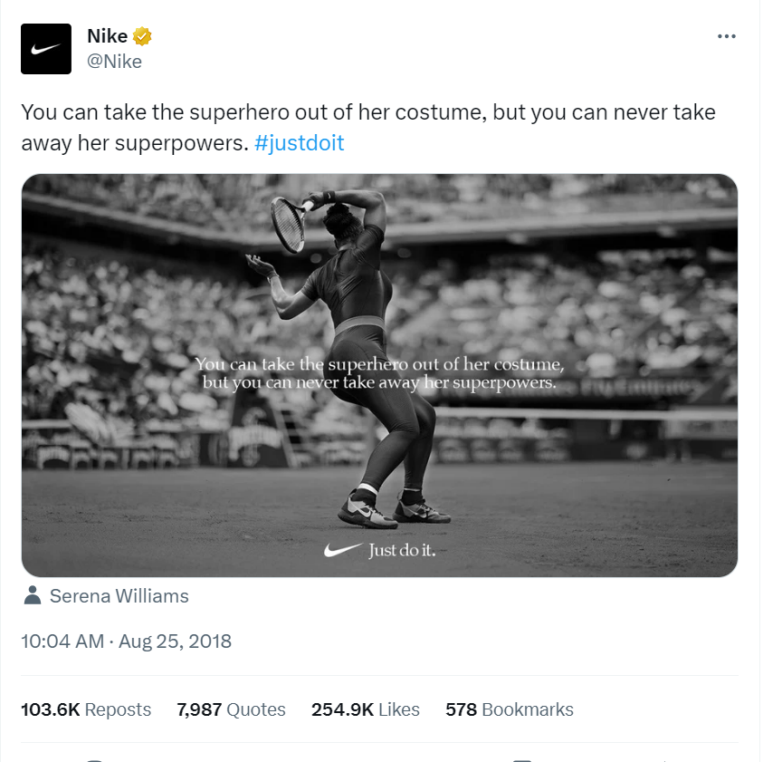The height and width of the screenshot is (762, 763).
Task: Open Nike's profile picture avatar
Action: 45,48
